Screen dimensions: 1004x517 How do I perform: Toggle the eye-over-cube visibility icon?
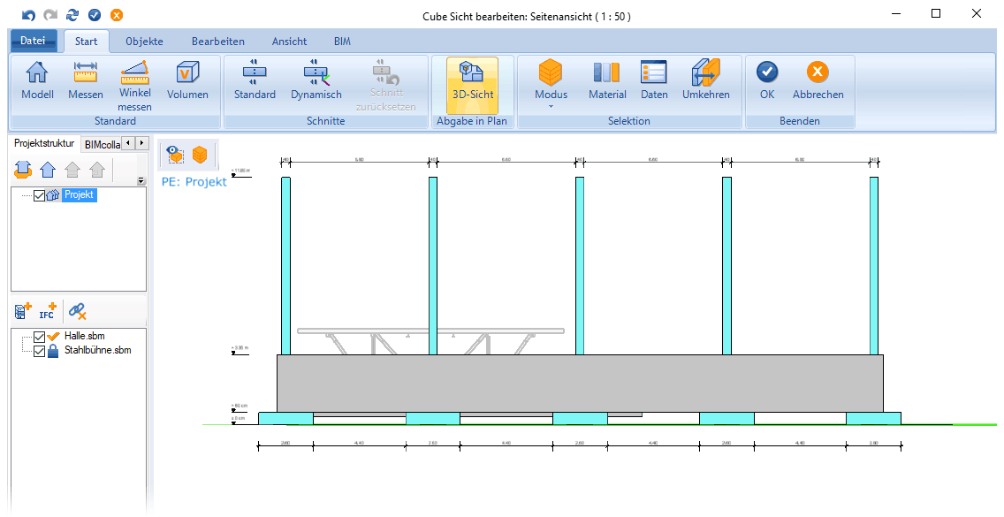(x=175, y=155)
